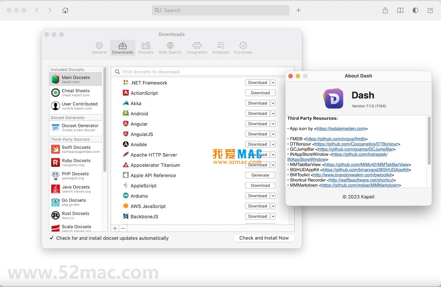Go forward with the right arrow icon
The image size is (441, 287).
[x=50, y=10]
